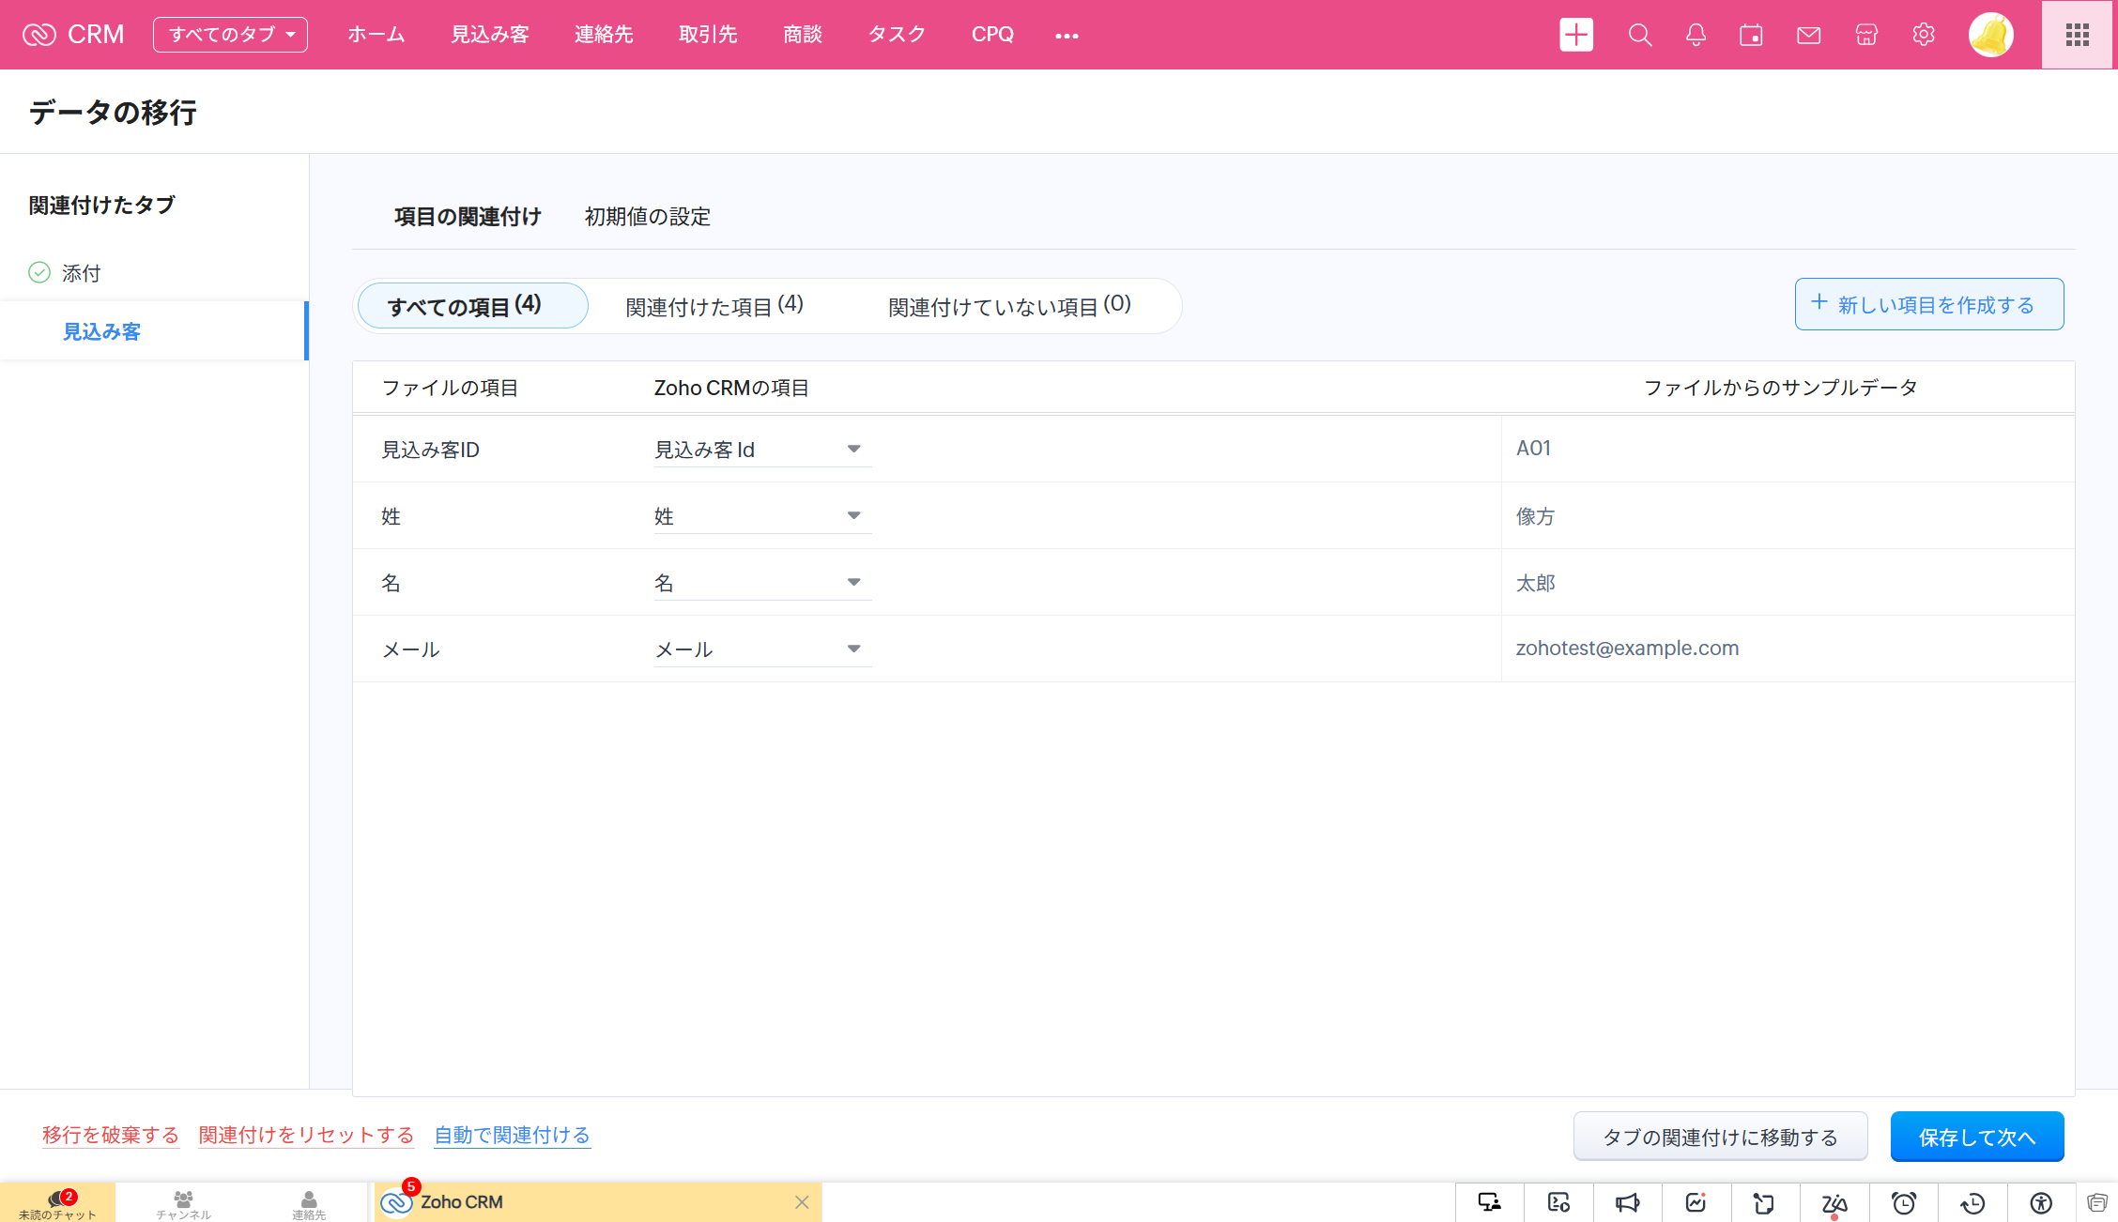Expand the 見込み客 Id field dropdown

(853, 449)
